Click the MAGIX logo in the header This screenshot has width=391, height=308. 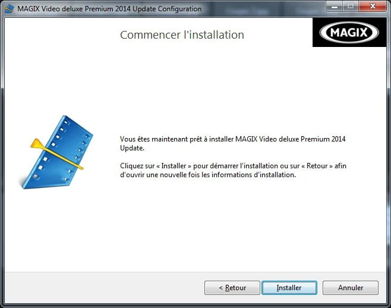coord(349,33)
